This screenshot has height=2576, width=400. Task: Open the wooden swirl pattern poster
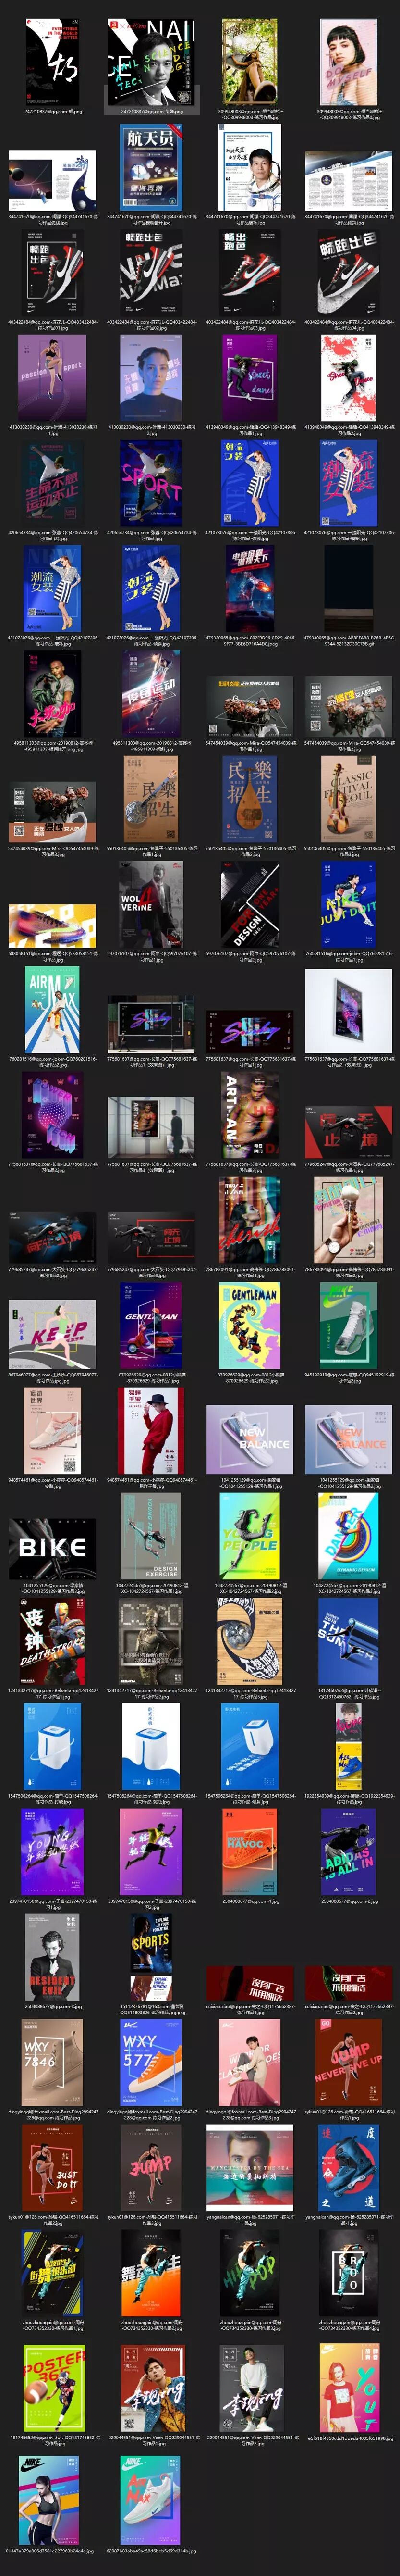click(x=250, y=1641)
